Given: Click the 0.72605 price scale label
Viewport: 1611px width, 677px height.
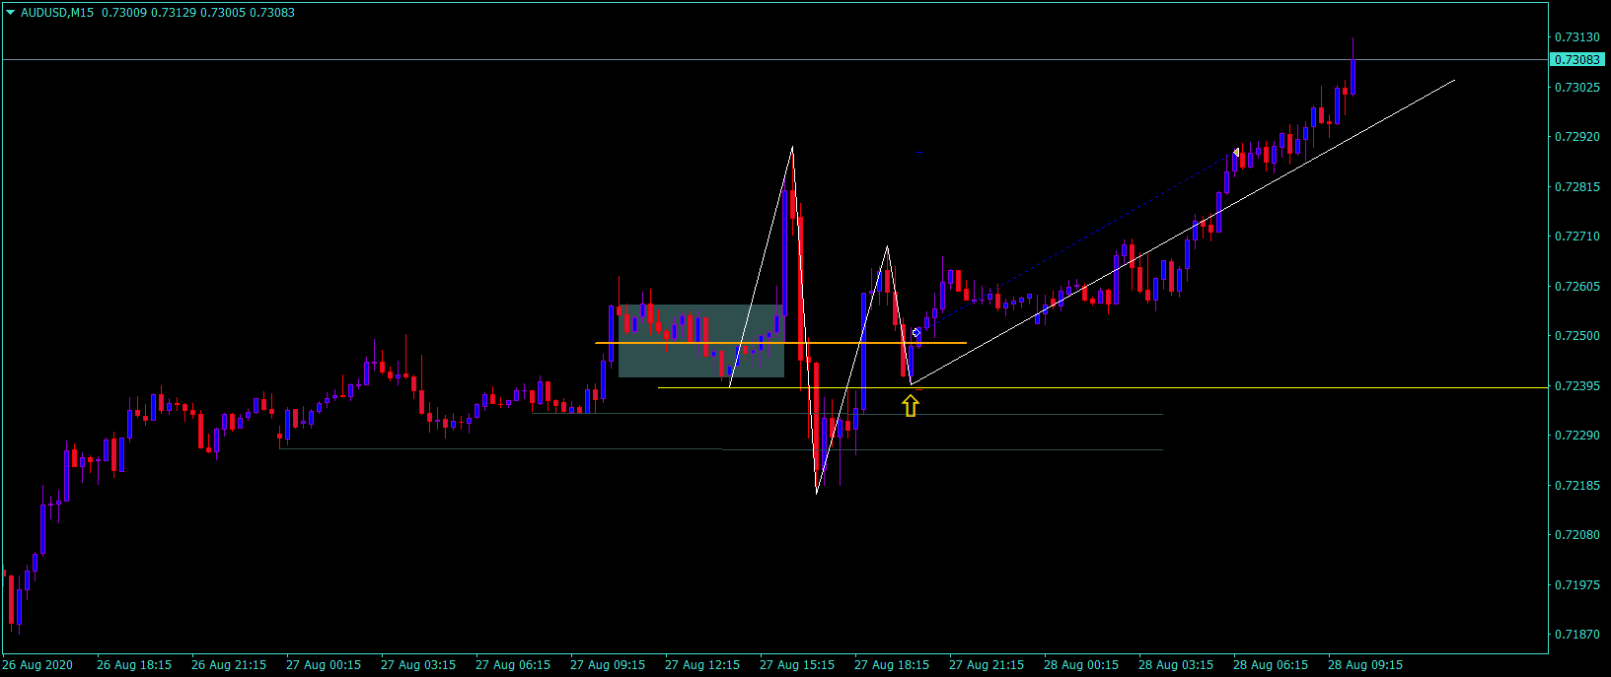Looking at the screenshot, I should (1576, 287).
